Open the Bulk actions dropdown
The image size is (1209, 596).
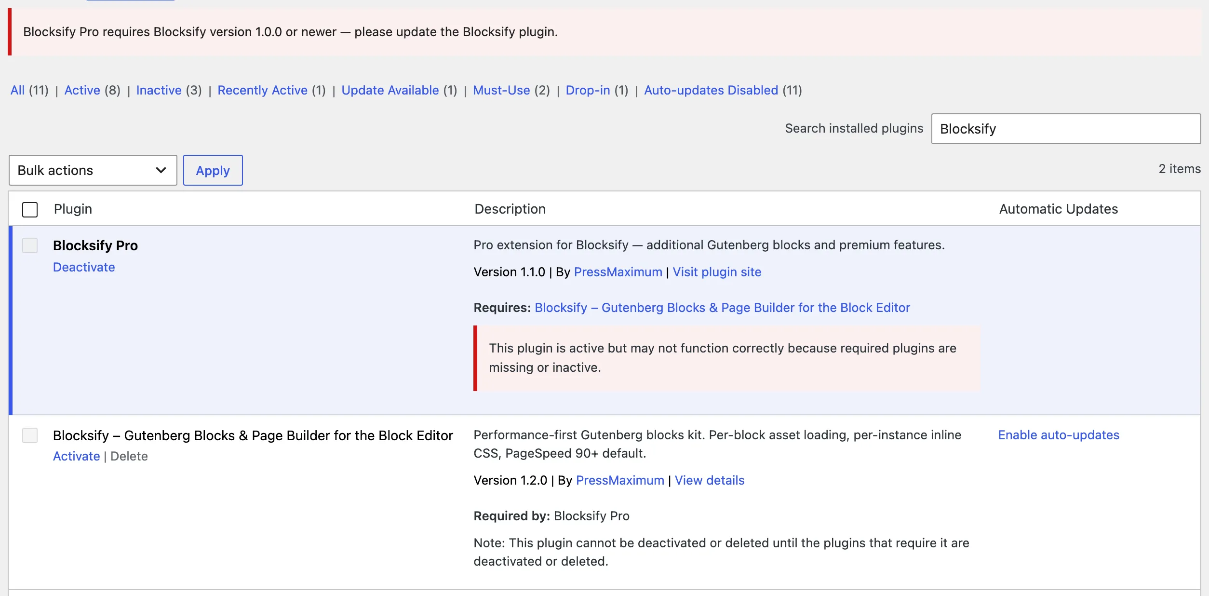(93, 170)
